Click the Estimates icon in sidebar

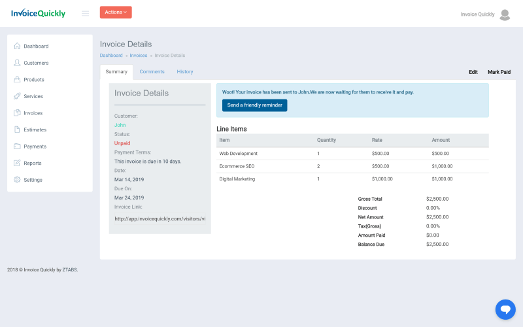(x=17, y=129)
